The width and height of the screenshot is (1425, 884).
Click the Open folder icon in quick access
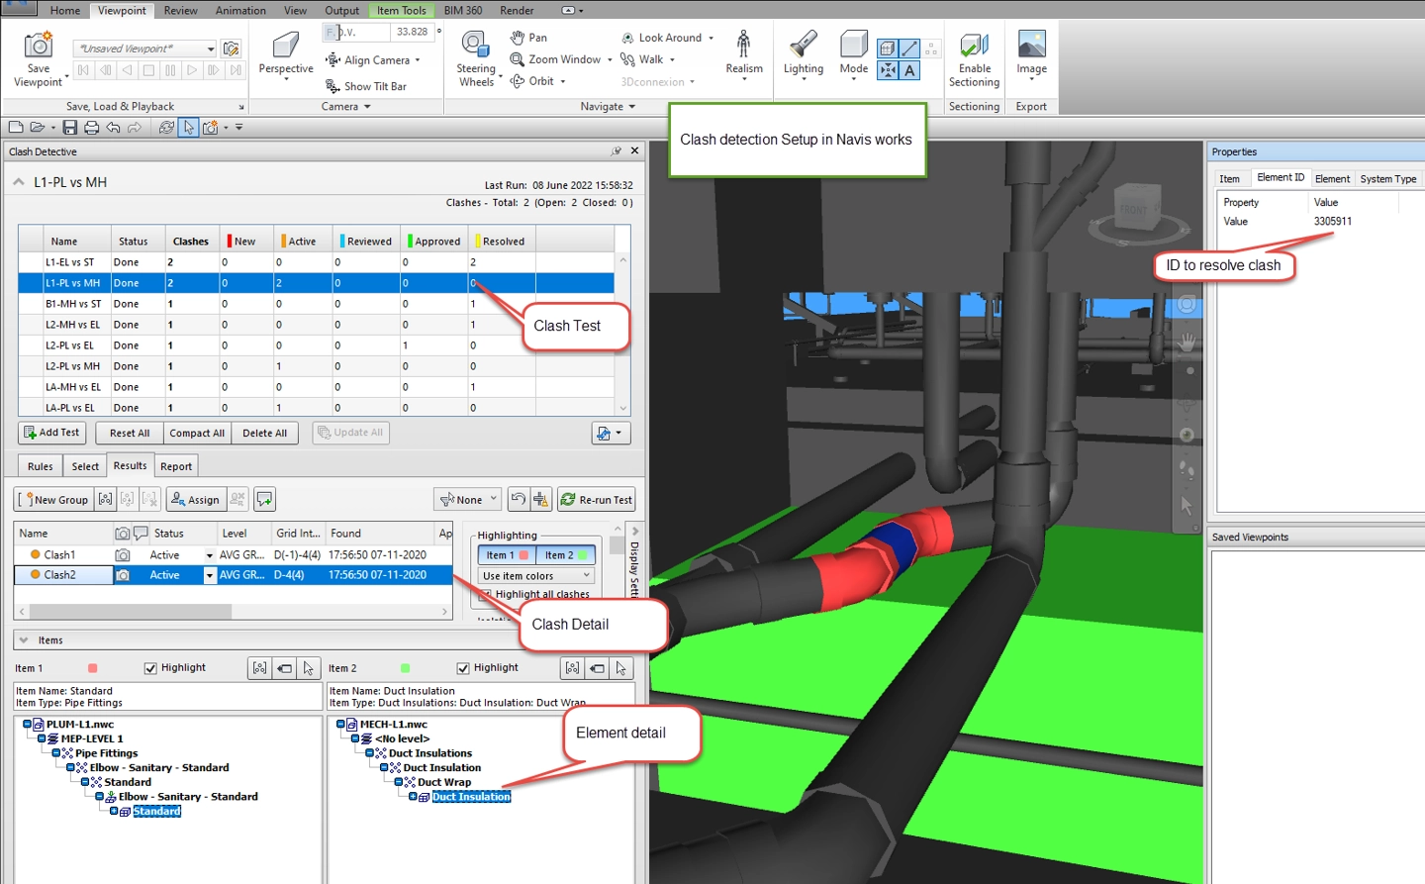pyautogui.click(x=38, y=128)
